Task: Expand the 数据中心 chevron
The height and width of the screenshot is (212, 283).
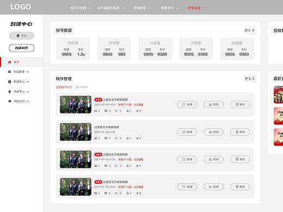Action: pos(28,82)
